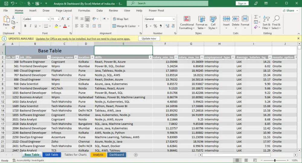Click the Office updates ready link
The image size is (302, 163).
point(83,39)
